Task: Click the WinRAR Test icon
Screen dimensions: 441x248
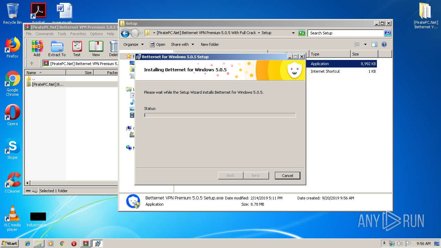Action: [77, 49]
